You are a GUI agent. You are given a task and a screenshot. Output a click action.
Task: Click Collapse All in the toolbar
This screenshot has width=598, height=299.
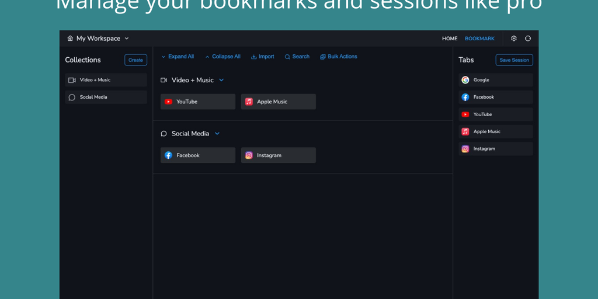(222, 57)
